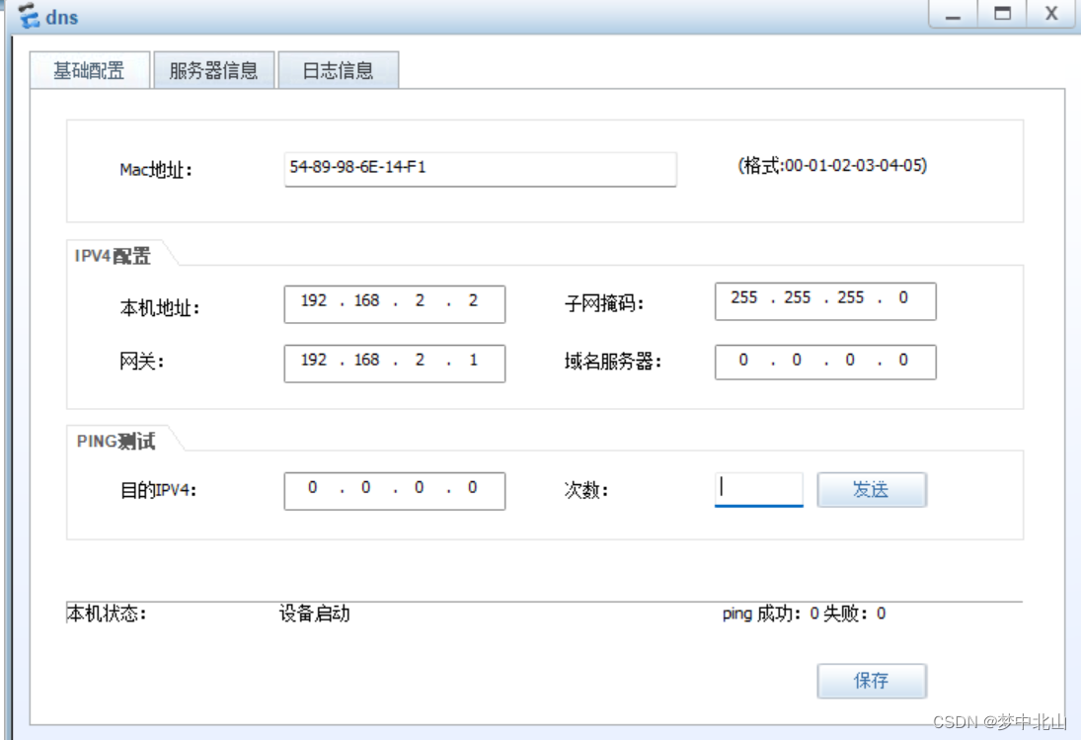Click the ping 成功: 0 失败: 0 status
Viewport: 1081px width, 740px height.
click(804, 614)
